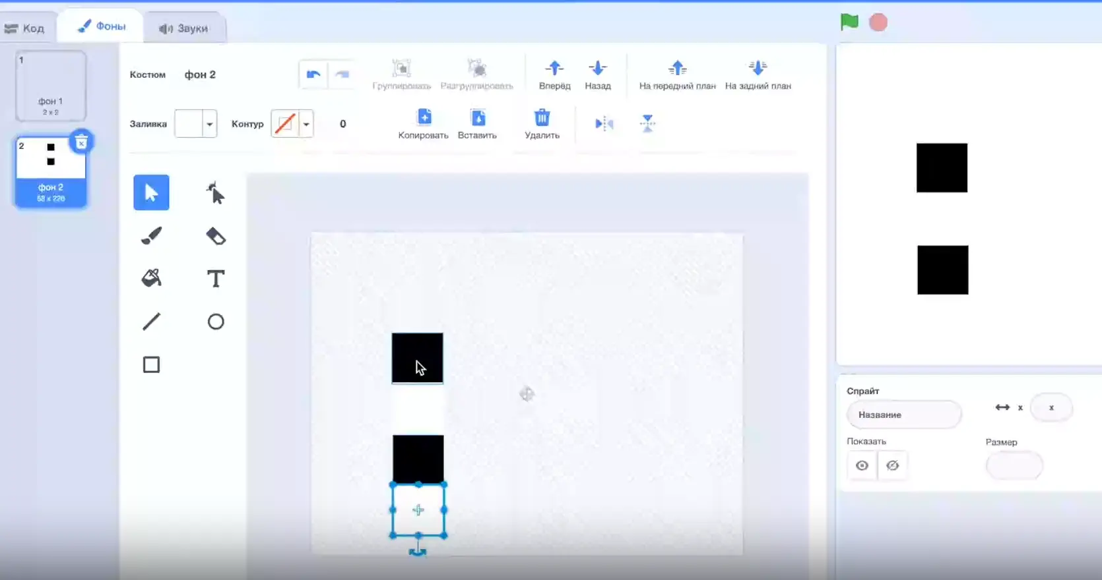Open the Фоны tab

tap(101, 26)
